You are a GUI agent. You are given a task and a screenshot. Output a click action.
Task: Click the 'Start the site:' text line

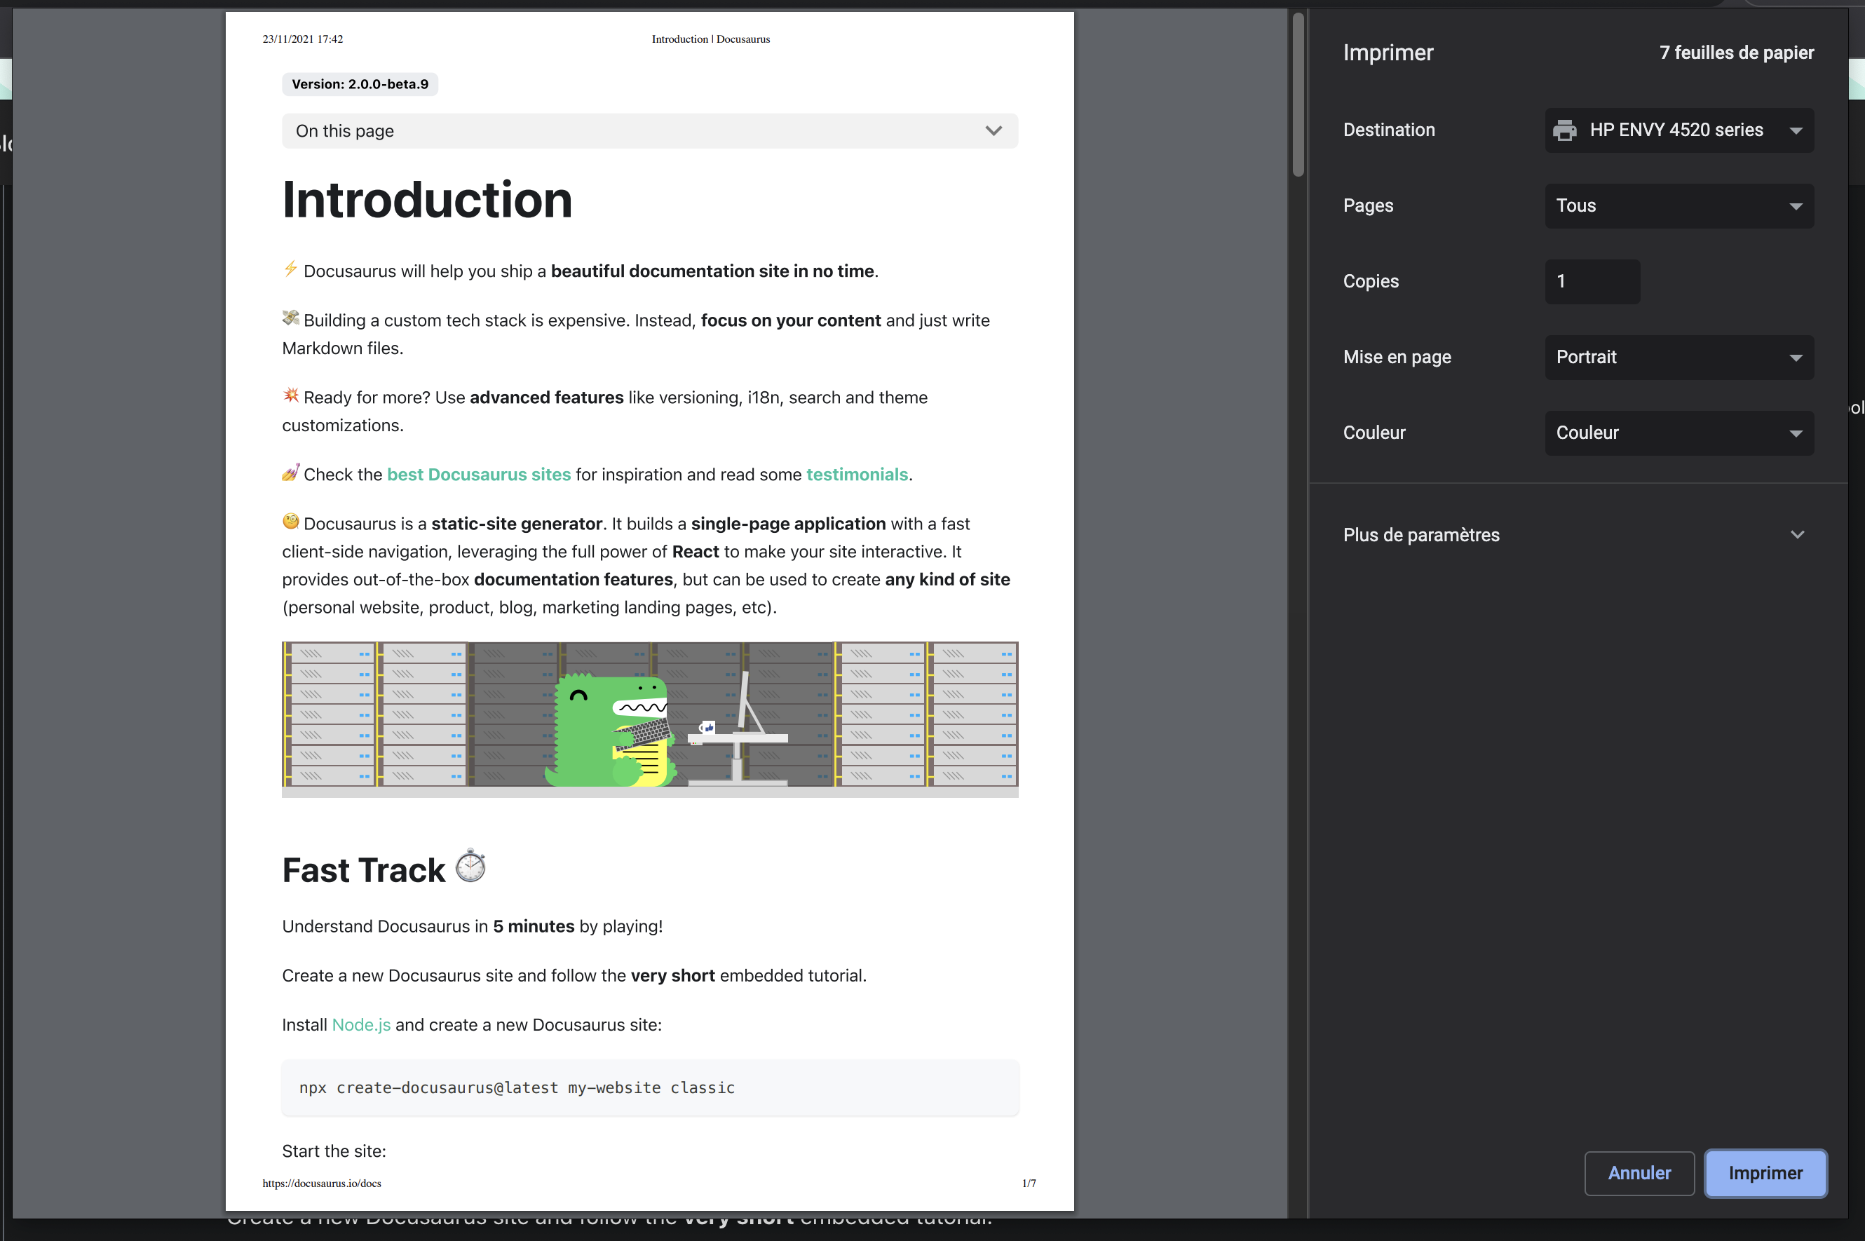pyautogui.click(x=334, y=1151)
